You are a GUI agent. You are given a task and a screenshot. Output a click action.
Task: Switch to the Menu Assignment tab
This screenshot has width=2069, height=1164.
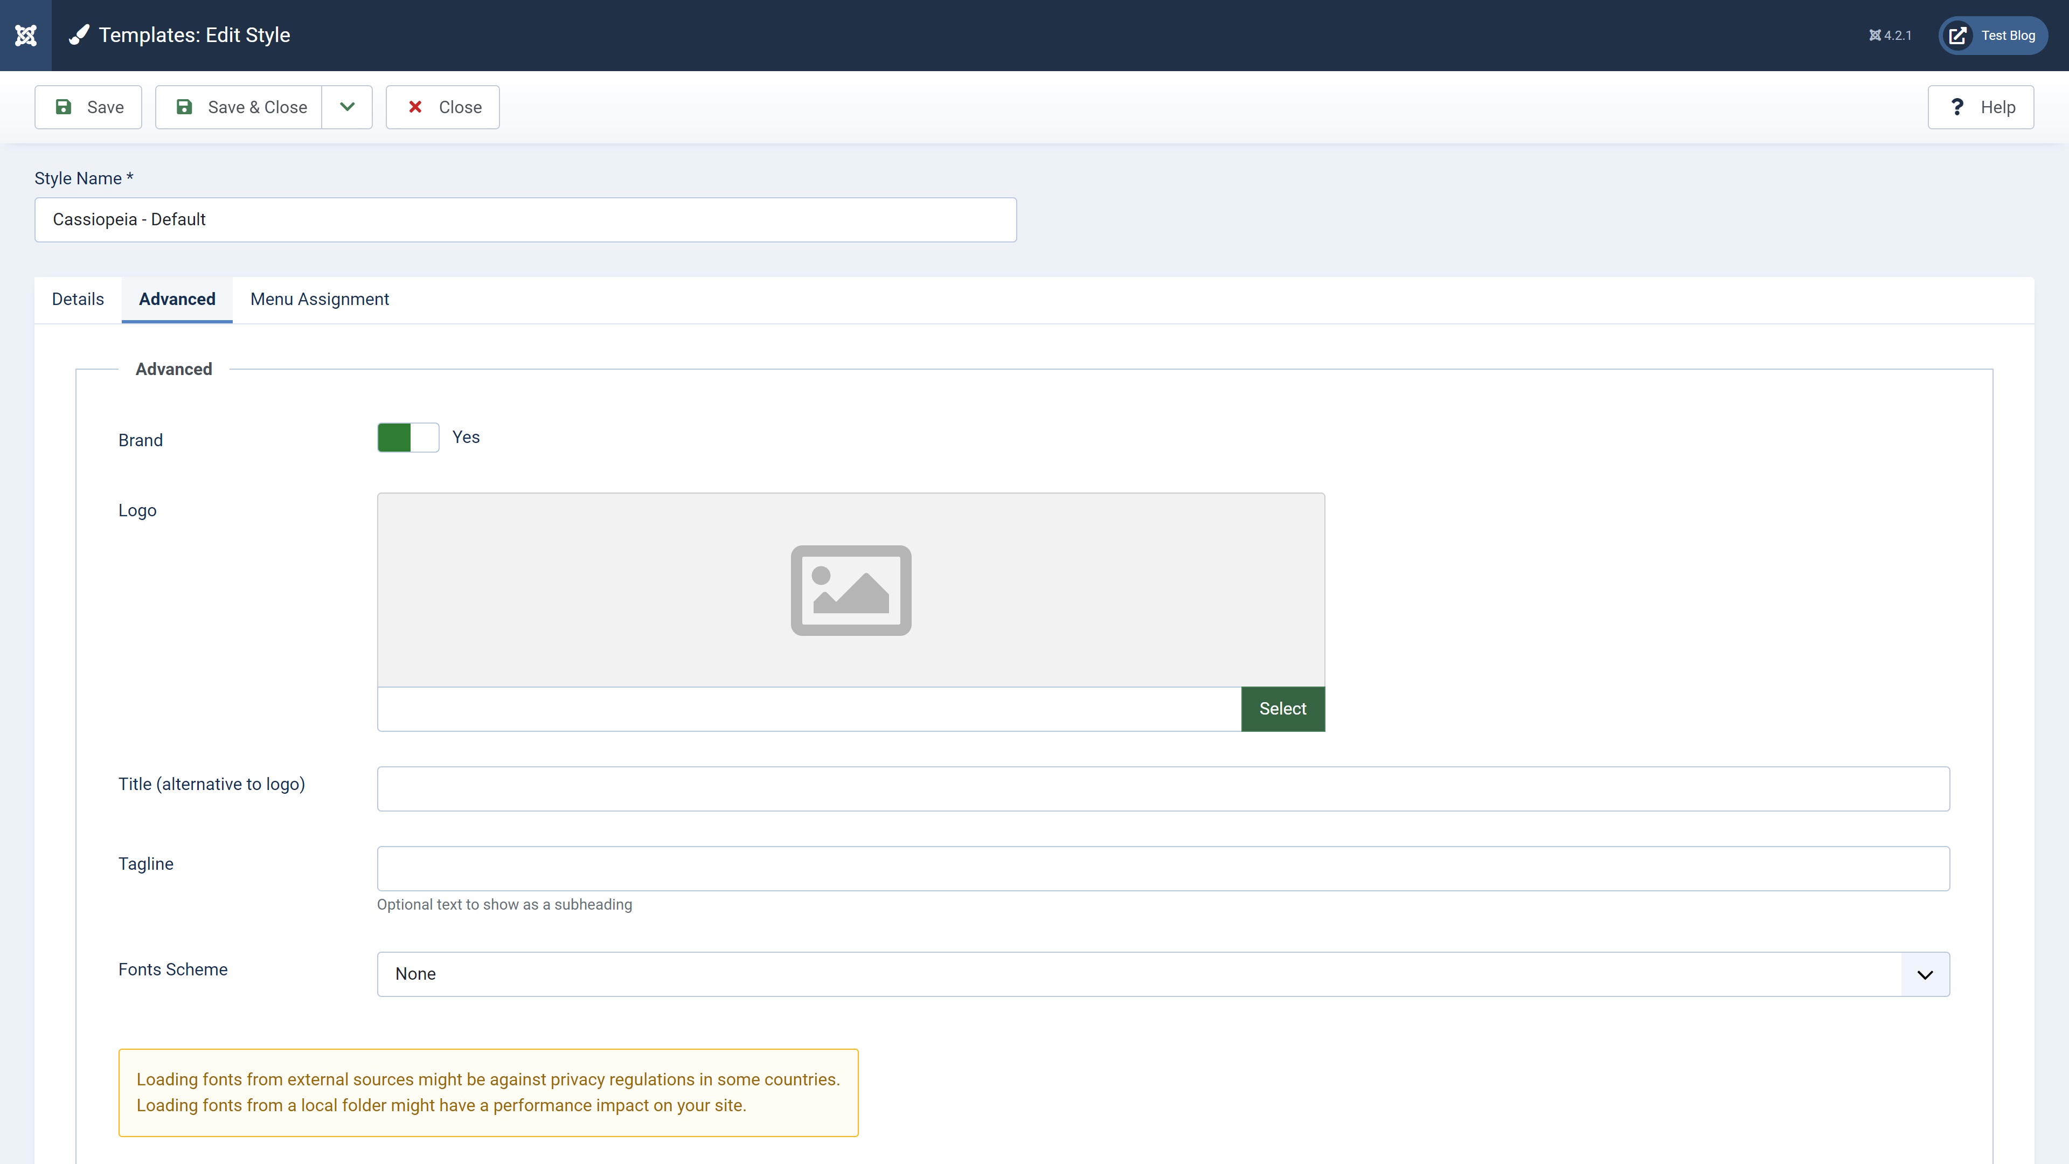tap(320, 299)
